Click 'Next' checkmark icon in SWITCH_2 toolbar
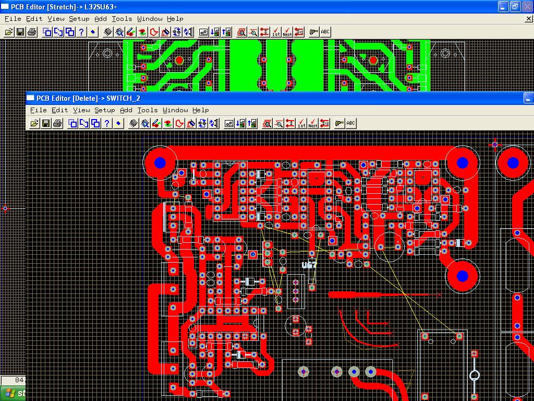 point(313,123)
